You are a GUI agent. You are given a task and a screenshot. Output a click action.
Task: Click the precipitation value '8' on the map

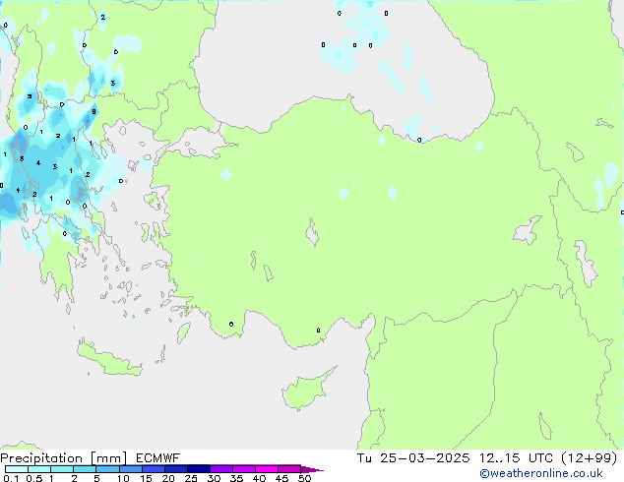94,112
